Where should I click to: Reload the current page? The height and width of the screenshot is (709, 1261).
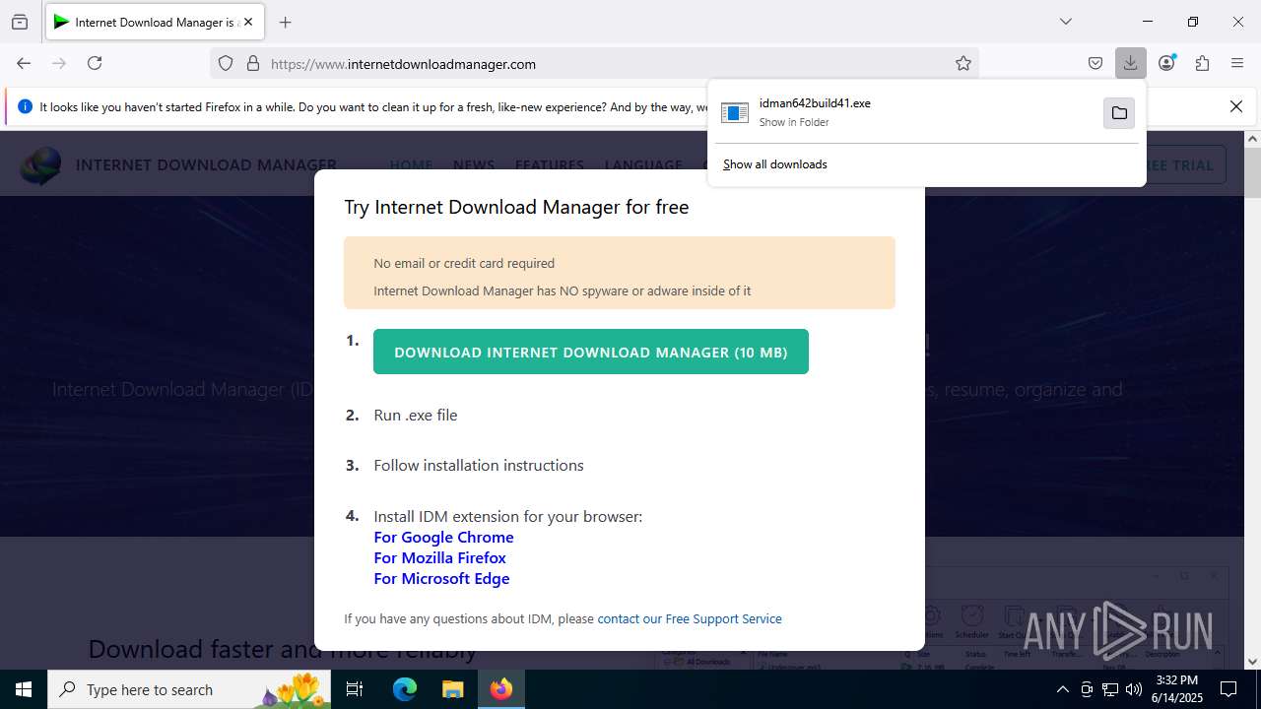click(95, 63)
